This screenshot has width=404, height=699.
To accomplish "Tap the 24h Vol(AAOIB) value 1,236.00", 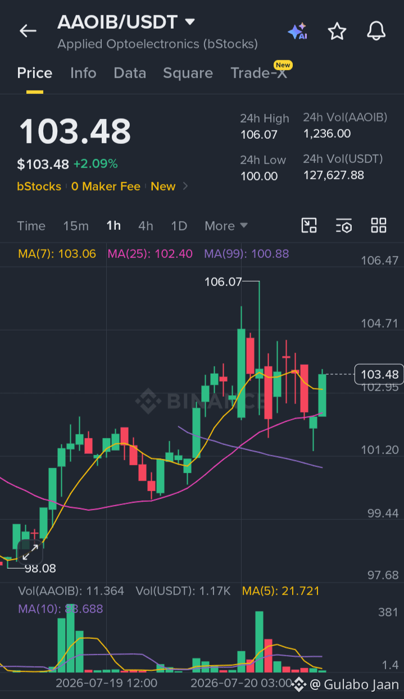I will coord(327,133).
